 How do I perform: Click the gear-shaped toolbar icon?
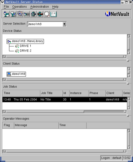pyautogui.click(x=47, y=14)
